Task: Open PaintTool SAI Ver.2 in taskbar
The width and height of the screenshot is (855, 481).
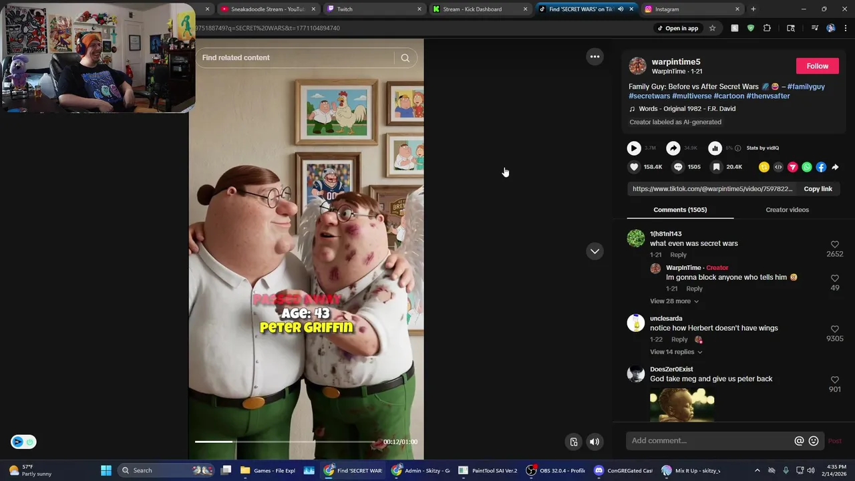Action: coord(488,470)
